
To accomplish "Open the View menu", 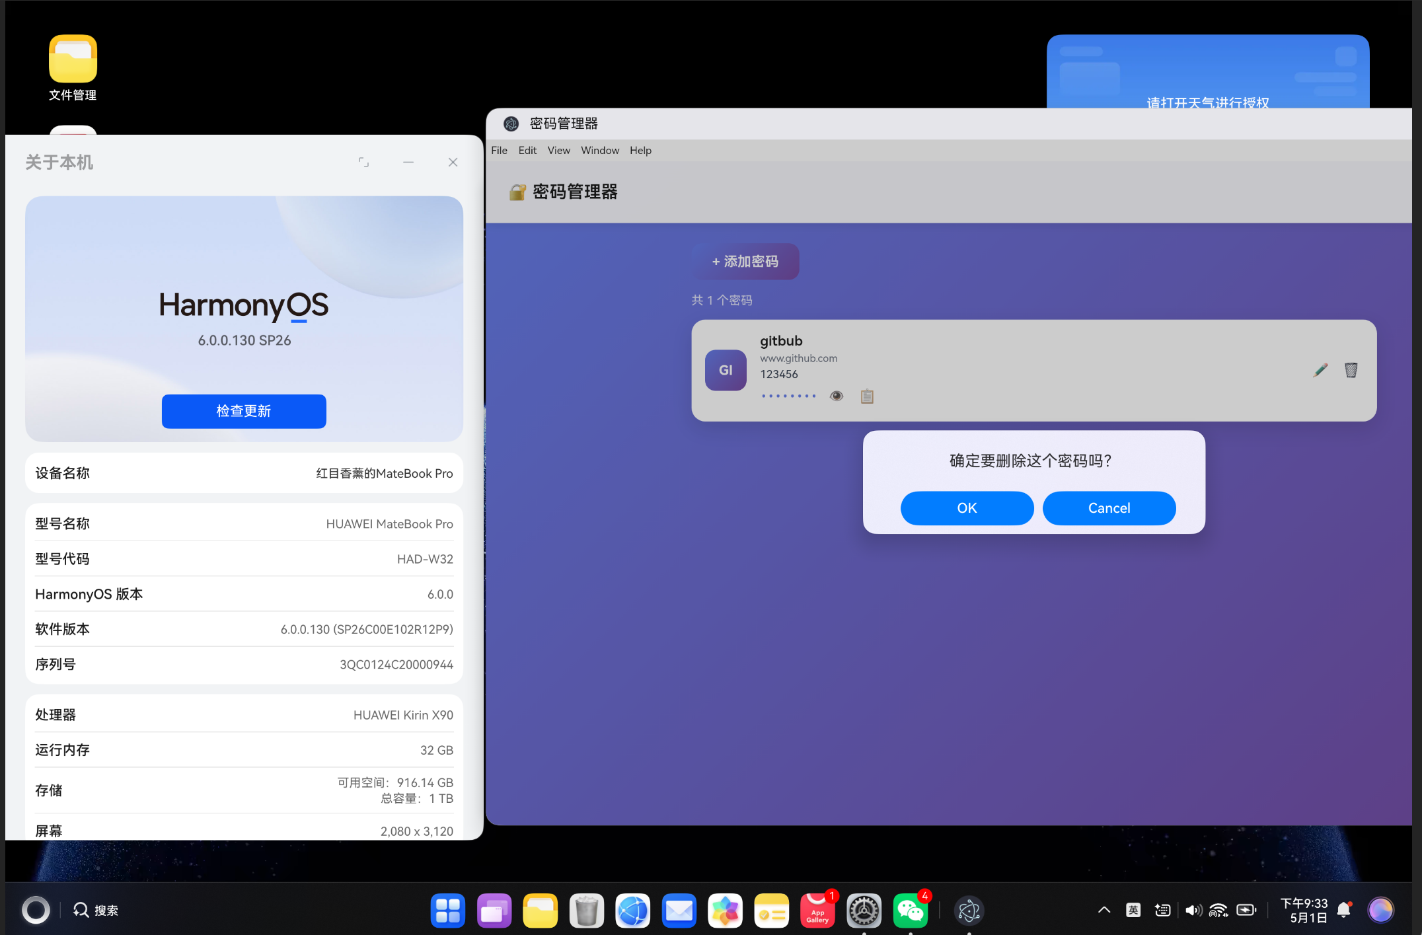I will (x=558, y=150).
